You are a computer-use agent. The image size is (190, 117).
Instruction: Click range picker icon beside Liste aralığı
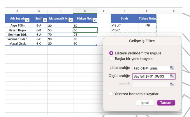pyautogui.click(x=172, y=68)
